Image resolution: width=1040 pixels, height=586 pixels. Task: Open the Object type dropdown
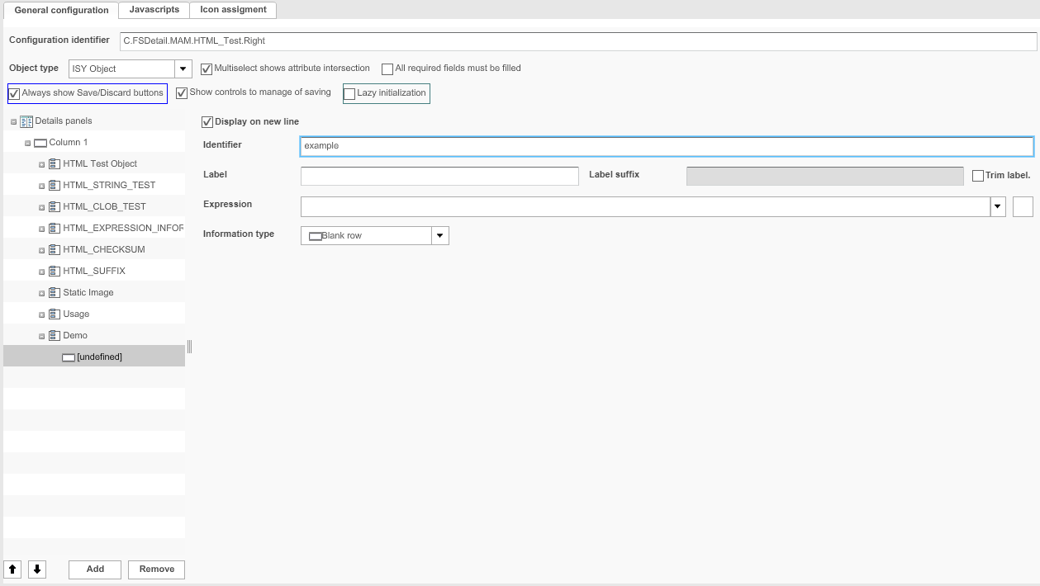[183, 69]
